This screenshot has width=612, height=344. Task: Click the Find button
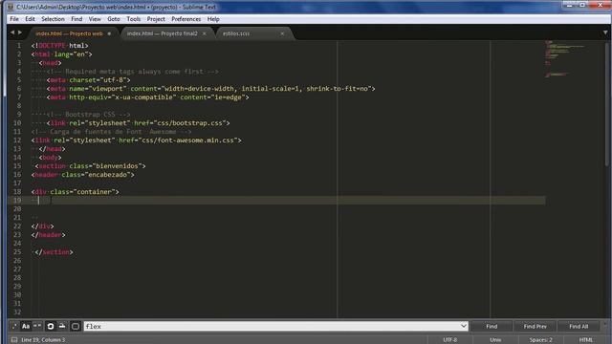tap(492, 326)
